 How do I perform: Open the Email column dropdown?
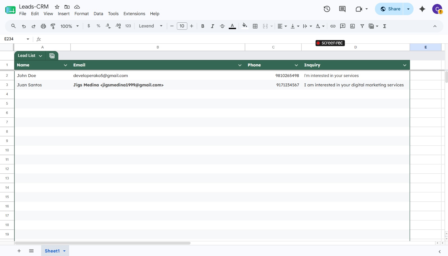point(240,65)
